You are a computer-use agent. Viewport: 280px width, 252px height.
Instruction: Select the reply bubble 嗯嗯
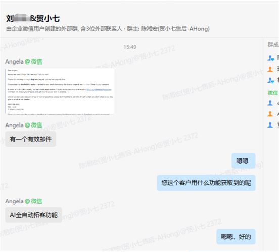(x=244, y=161)
